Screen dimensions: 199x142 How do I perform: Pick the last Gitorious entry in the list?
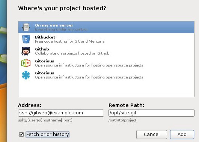coord(106,75)
